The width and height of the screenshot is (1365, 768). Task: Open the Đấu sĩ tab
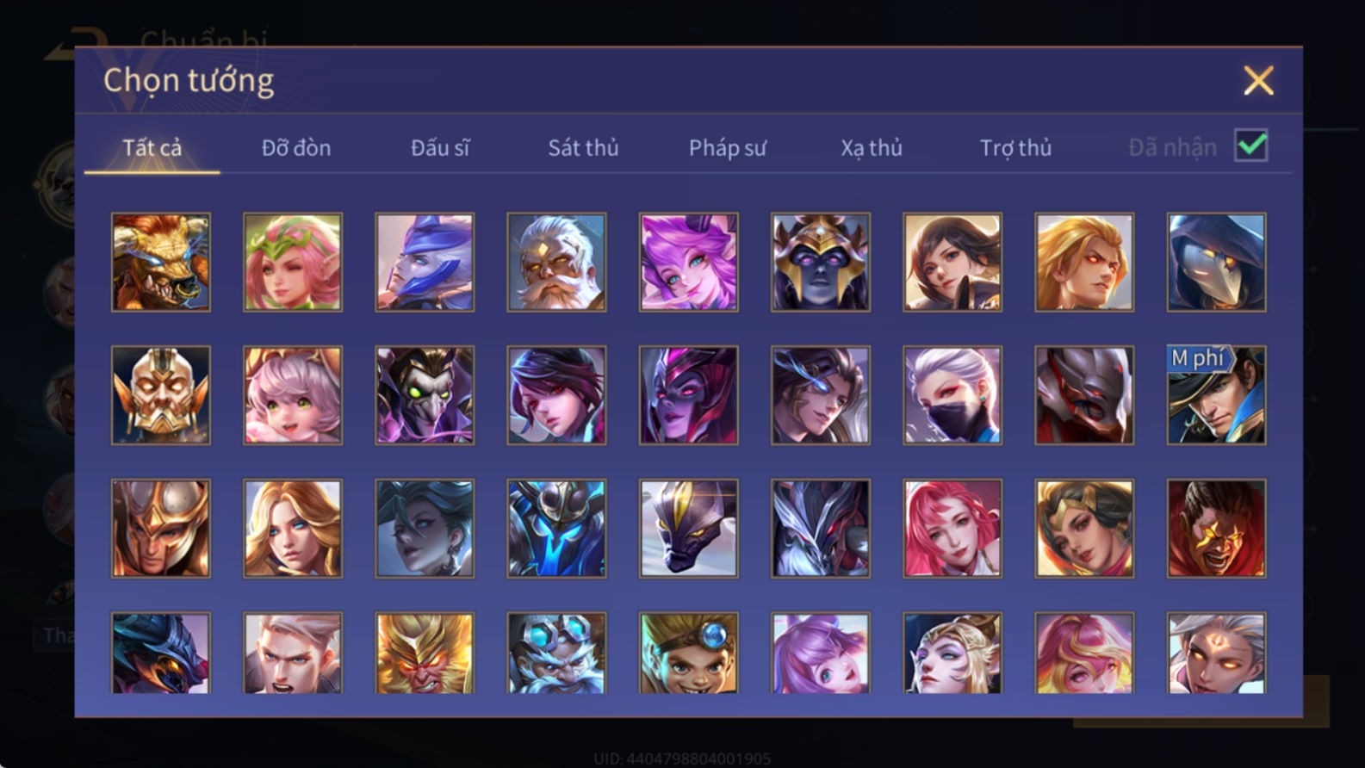tap(440, 148)
